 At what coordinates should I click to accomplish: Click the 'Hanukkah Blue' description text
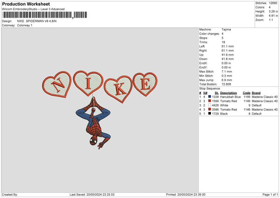[x=231, y=97]
